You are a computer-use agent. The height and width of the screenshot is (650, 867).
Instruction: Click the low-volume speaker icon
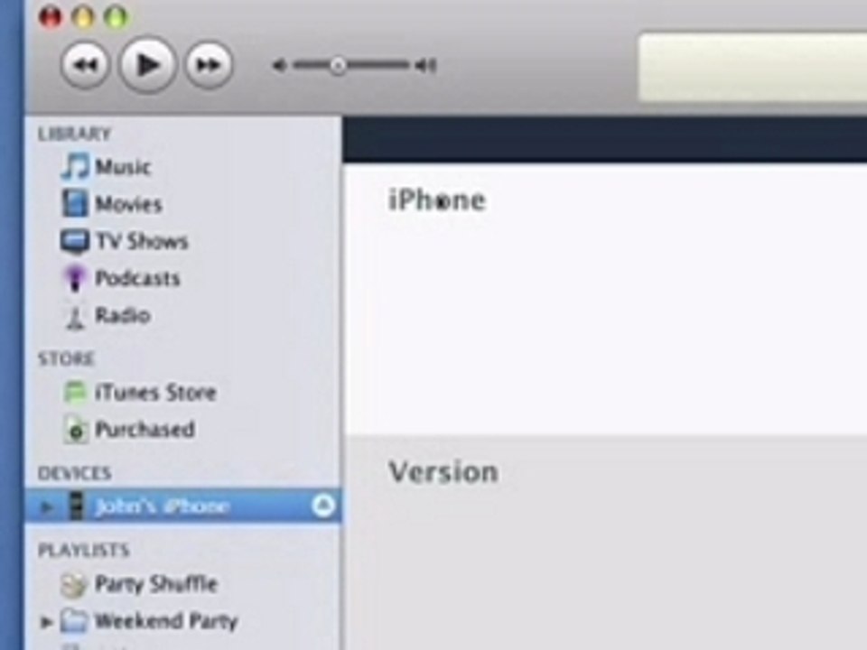tap(279, 66)
